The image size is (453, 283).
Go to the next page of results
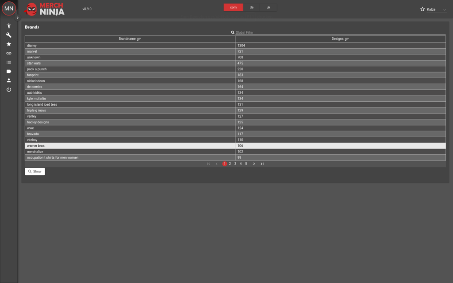[254, 164]
